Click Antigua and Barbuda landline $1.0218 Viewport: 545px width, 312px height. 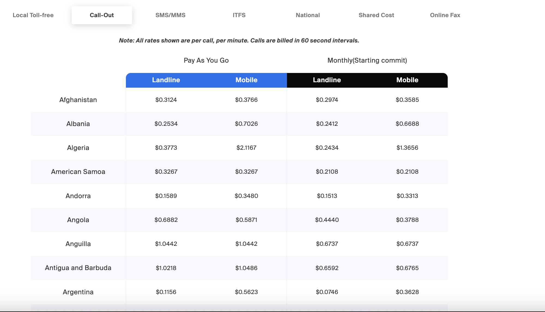tap(166, 268)
